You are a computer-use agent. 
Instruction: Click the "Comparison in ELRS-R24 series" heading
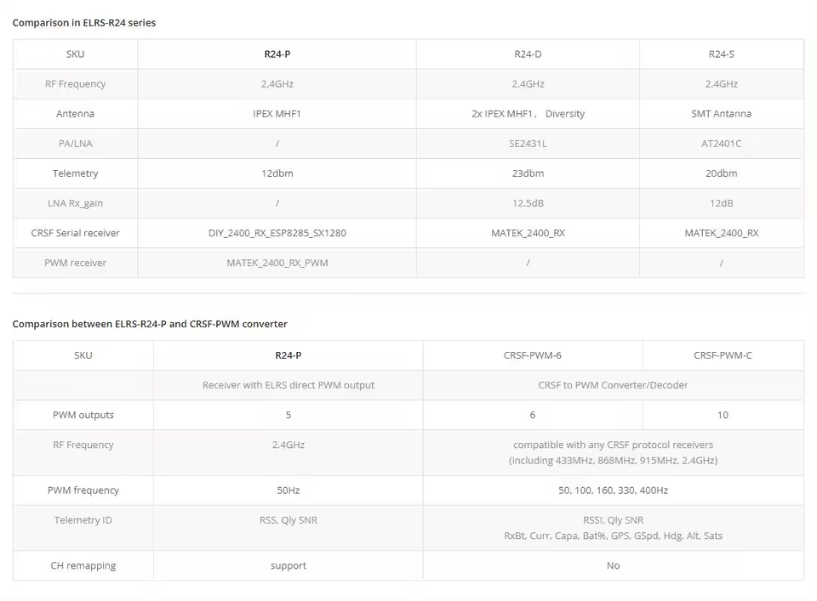(84, 23)
